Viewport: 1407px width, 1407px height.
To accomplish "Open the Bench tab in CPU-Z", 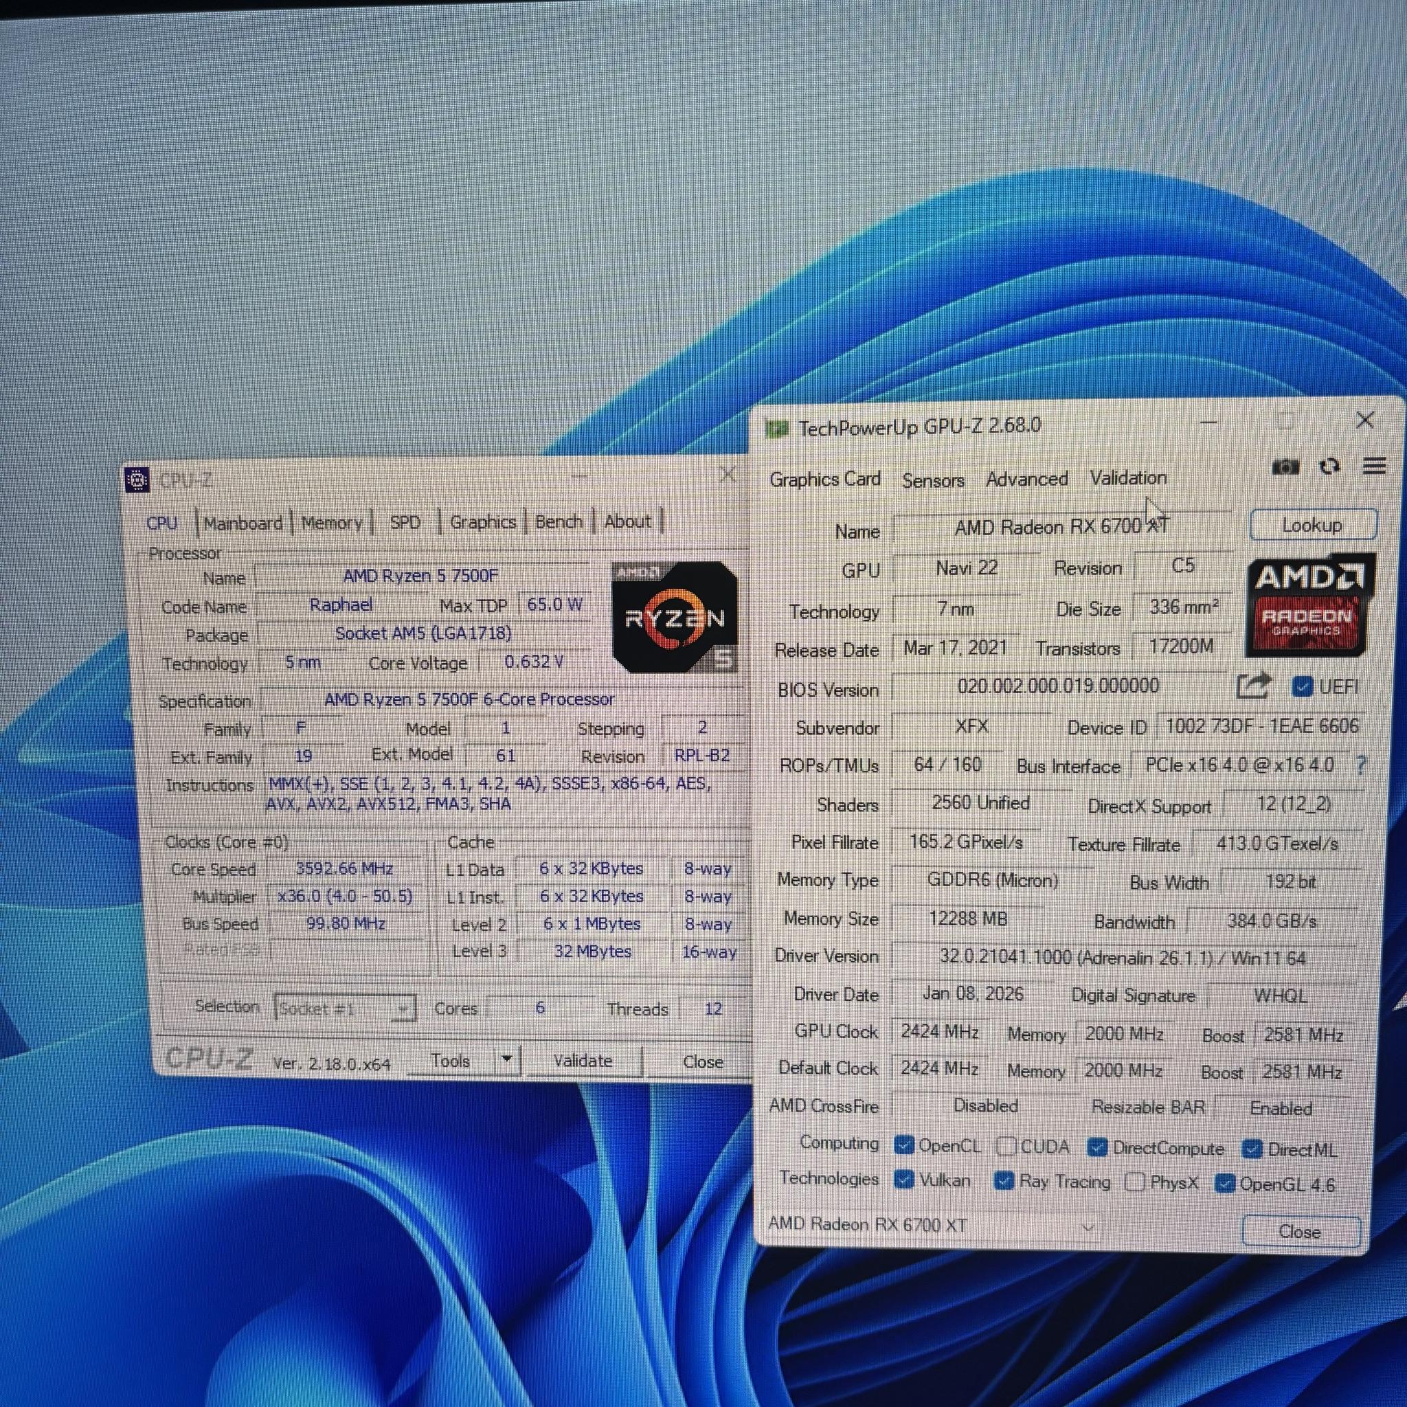I will 559,521.
